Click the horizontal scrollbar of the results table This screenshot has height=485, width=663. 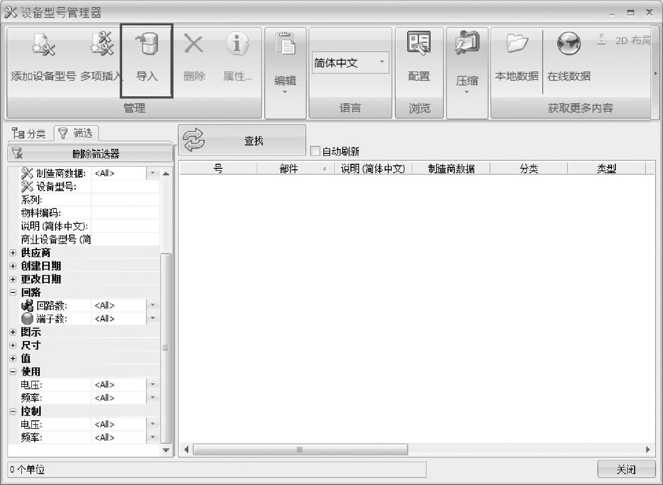[300, 450]
